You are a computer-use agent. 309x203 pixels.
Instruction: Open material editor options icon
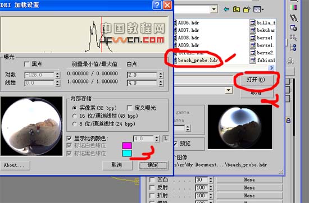click(x=294, y=28)
